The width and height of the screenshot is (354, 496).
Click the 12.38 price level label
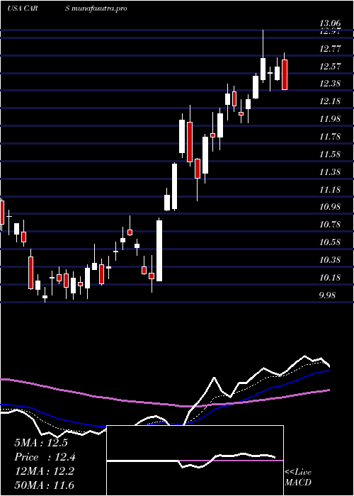(x=330, y=84)
